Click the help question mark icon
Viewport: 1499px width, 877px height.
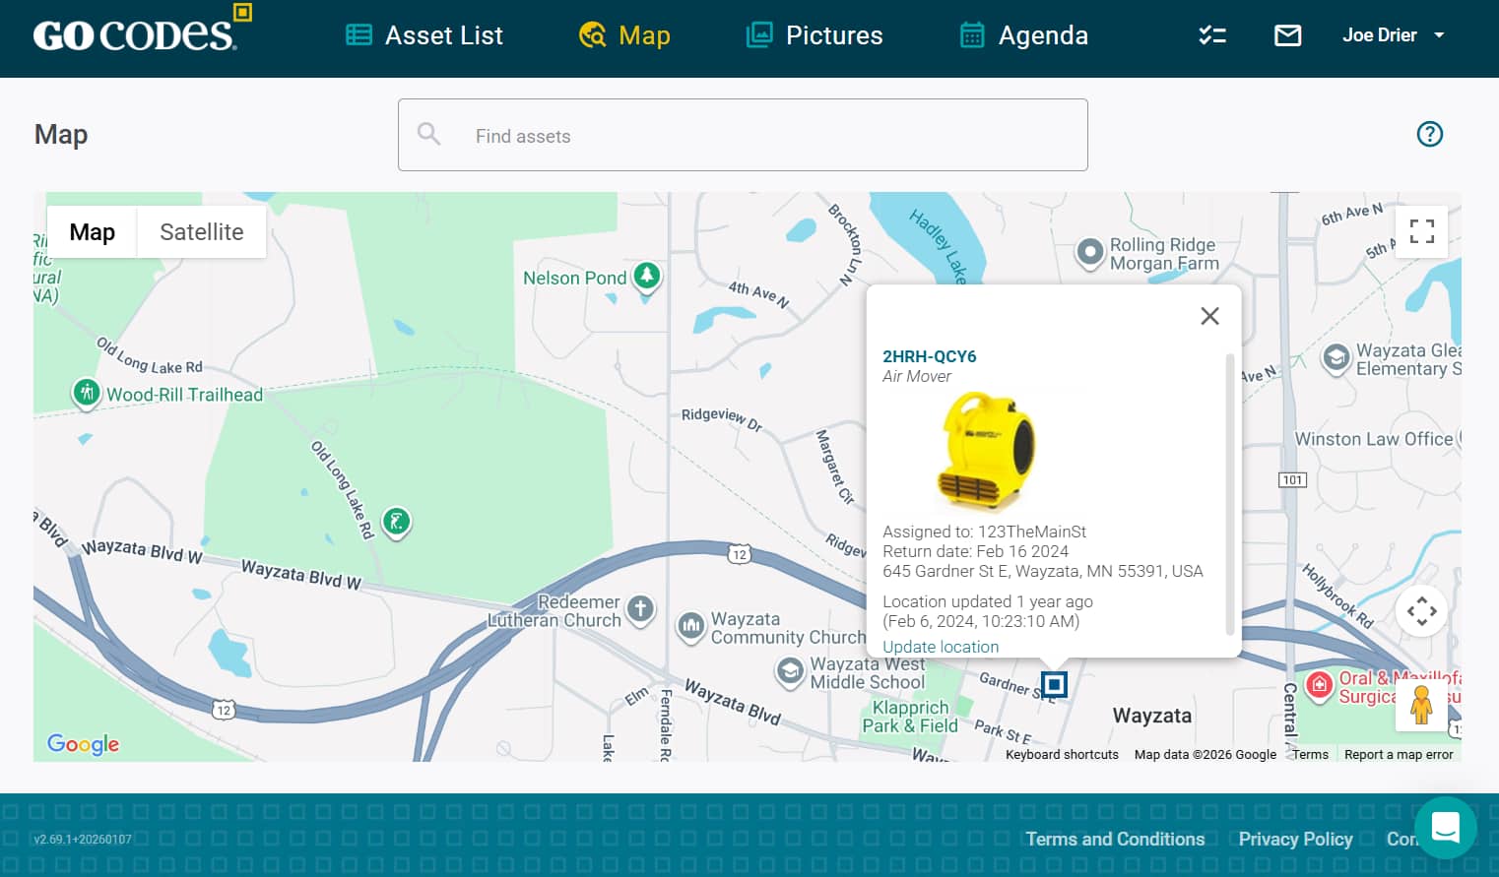coord(1429,134)
